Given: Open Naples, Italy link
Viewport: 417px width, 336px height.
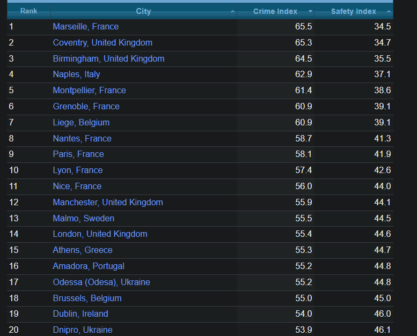Looking at the screenshot, I should [76, 74].
